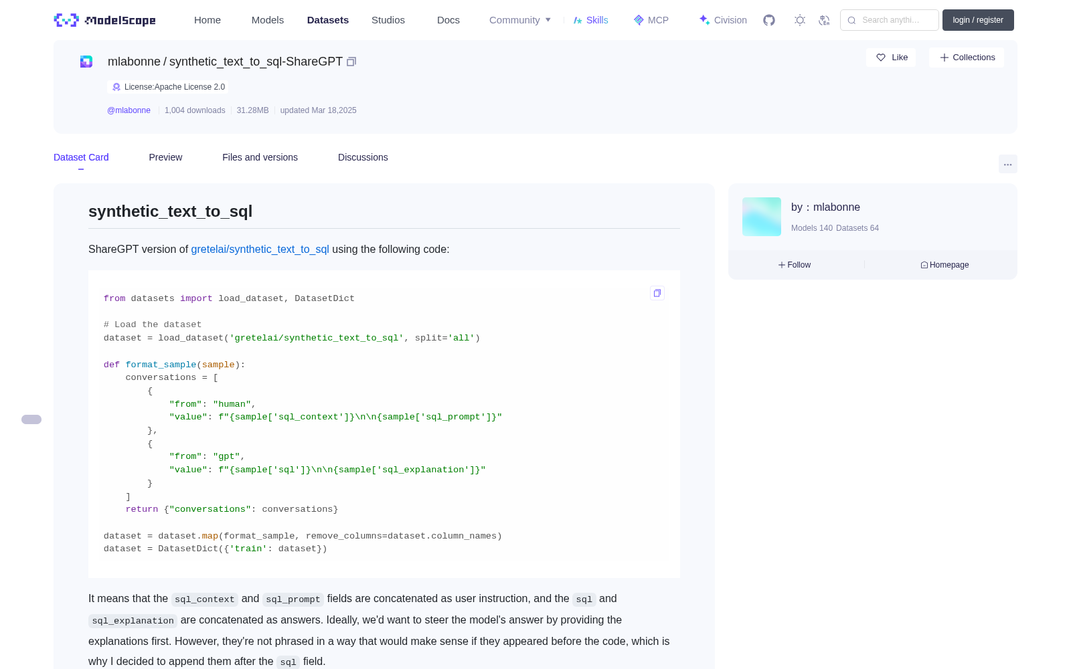Click the ModelScope logo
Viewport: 1071px width, 669px height.
click(105, 20)
